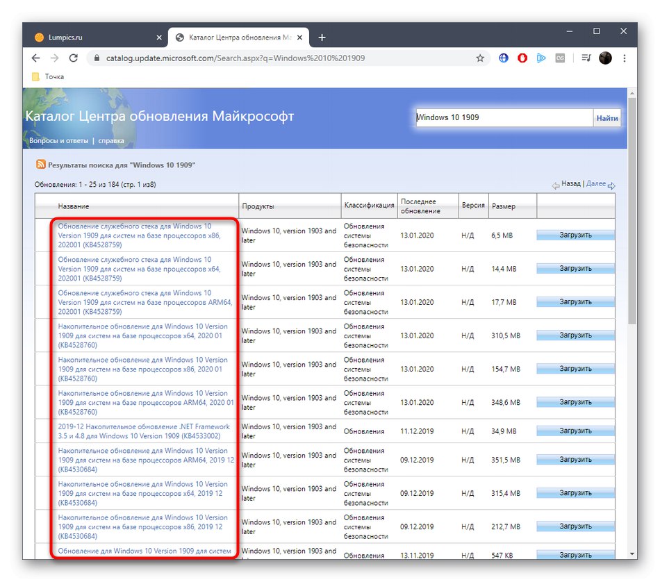Open a new browser tab
Viewport: 660px width, 582px height.
[322, 38]
